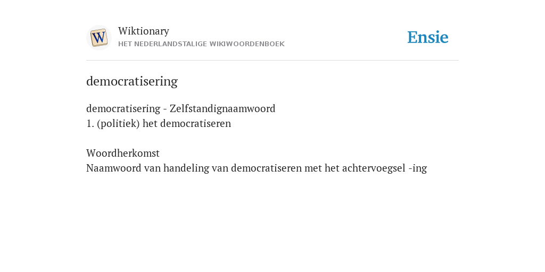Click the word 'het' before 'achtervoegsel'
Image resolution: width=545 pixels, height=272 pixels.
[x=332, y=168]
